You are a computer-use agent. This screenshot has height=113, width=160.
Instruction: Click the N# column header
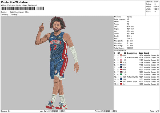(118, 53)
